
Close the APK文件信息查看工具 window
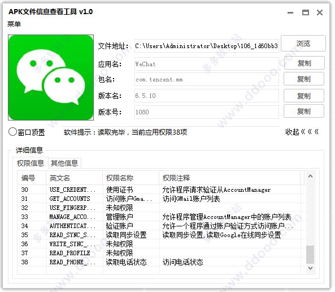tap(320, 12)
